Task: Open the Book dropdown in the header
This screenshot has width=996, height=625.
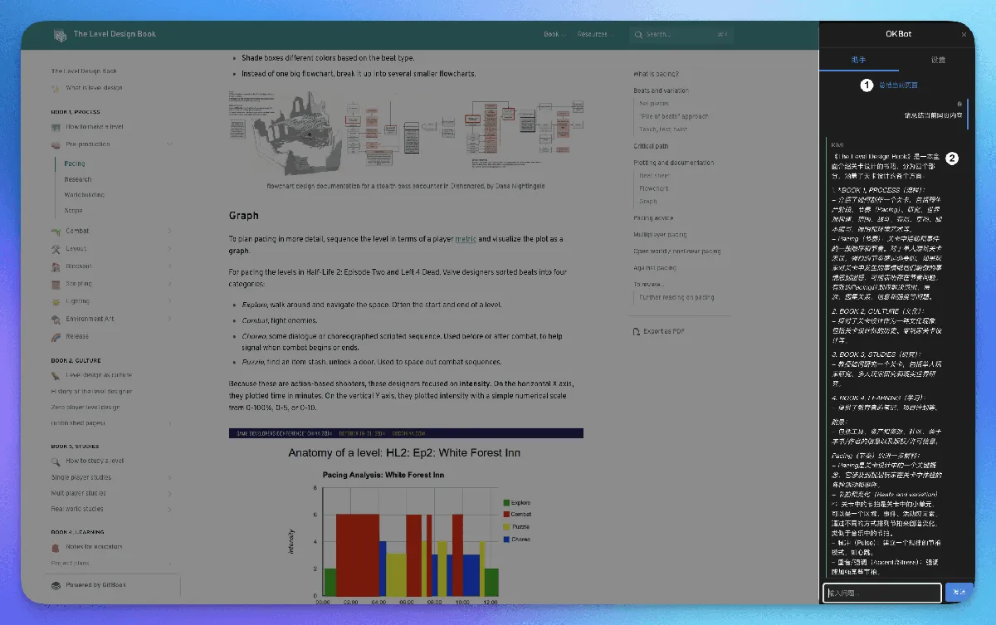Action: pyautogui.click(x=554, y=35)
